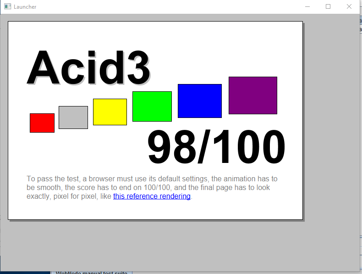This screenshot has width=362, height=274.
Task: Close the Launcher window
Action: coord(349,7)
